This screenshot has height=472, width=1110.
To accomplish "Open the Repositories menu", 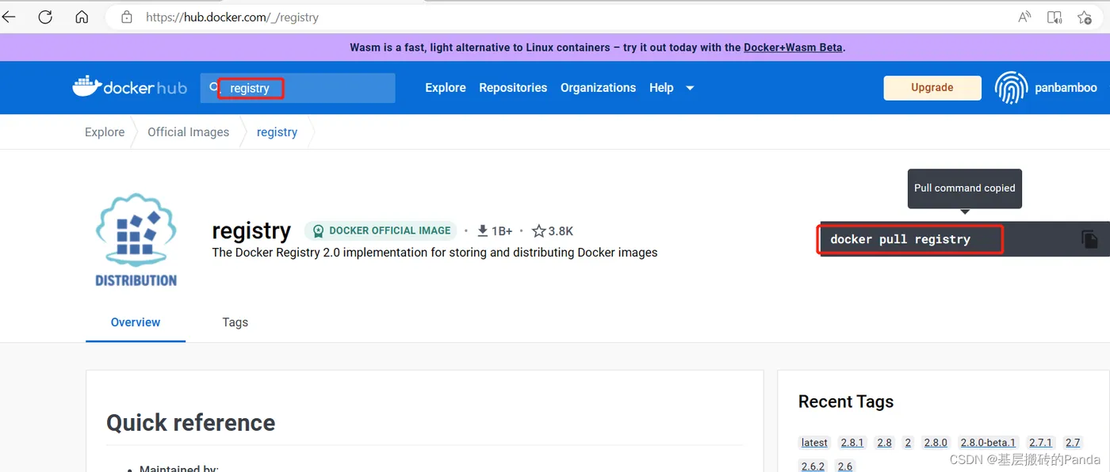I will click(513, 88).
